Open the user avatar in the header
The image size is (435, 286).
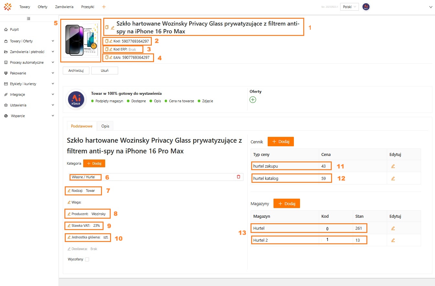click(366, 7)
